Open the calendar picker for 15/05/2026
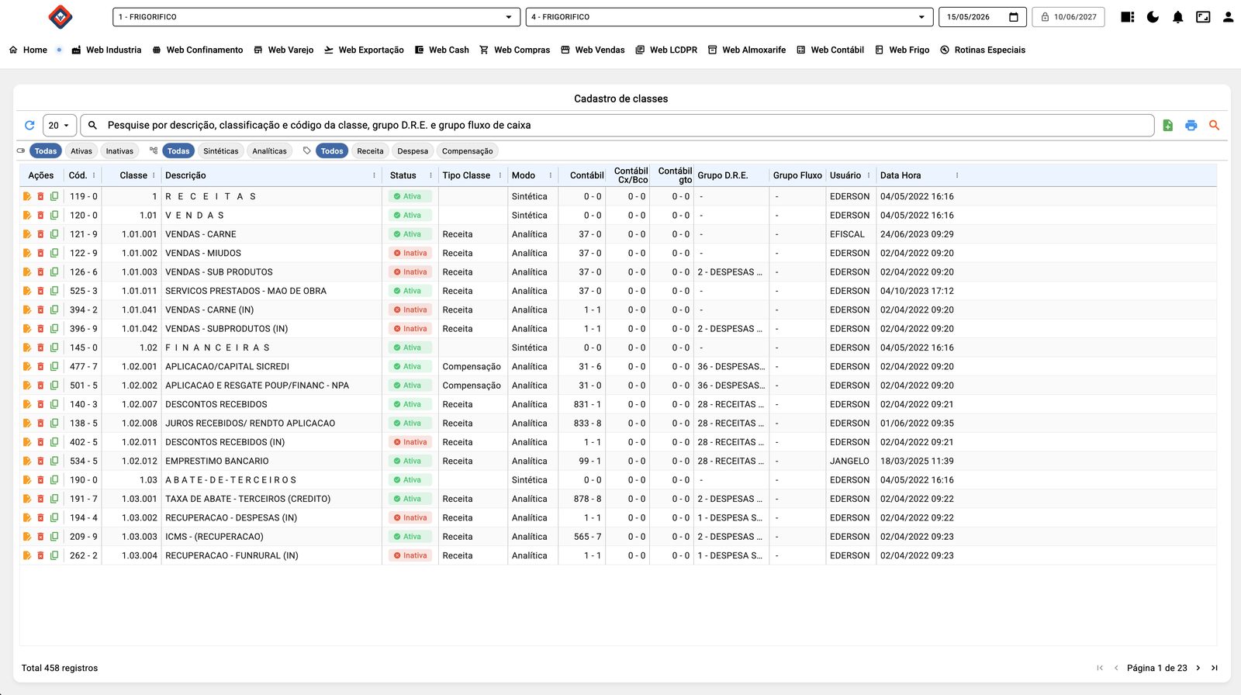Image resolution: width=1241 pixels, height=695 pixels. [x=1013, y=16]
